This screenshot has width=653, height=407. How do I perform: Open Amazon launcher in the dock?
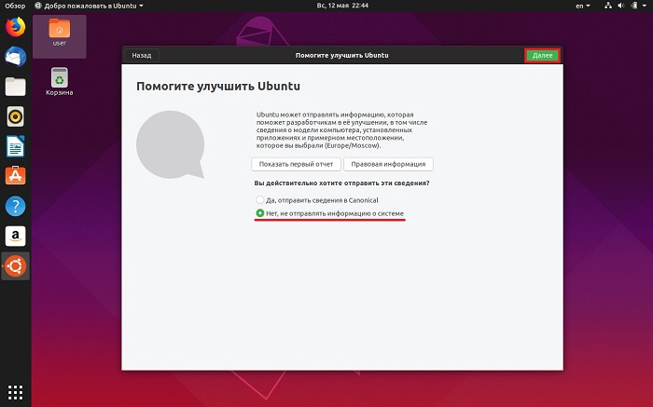pos(16,236)
